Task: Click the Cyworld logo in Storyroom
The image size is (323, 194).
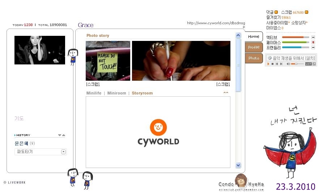Action: (x=158, y=132)
